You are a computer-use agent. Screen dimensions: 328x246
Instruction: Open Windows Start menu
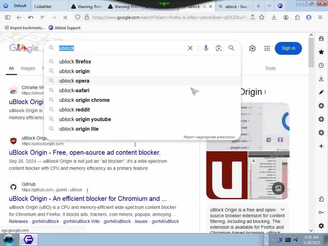tap(8, 240)
